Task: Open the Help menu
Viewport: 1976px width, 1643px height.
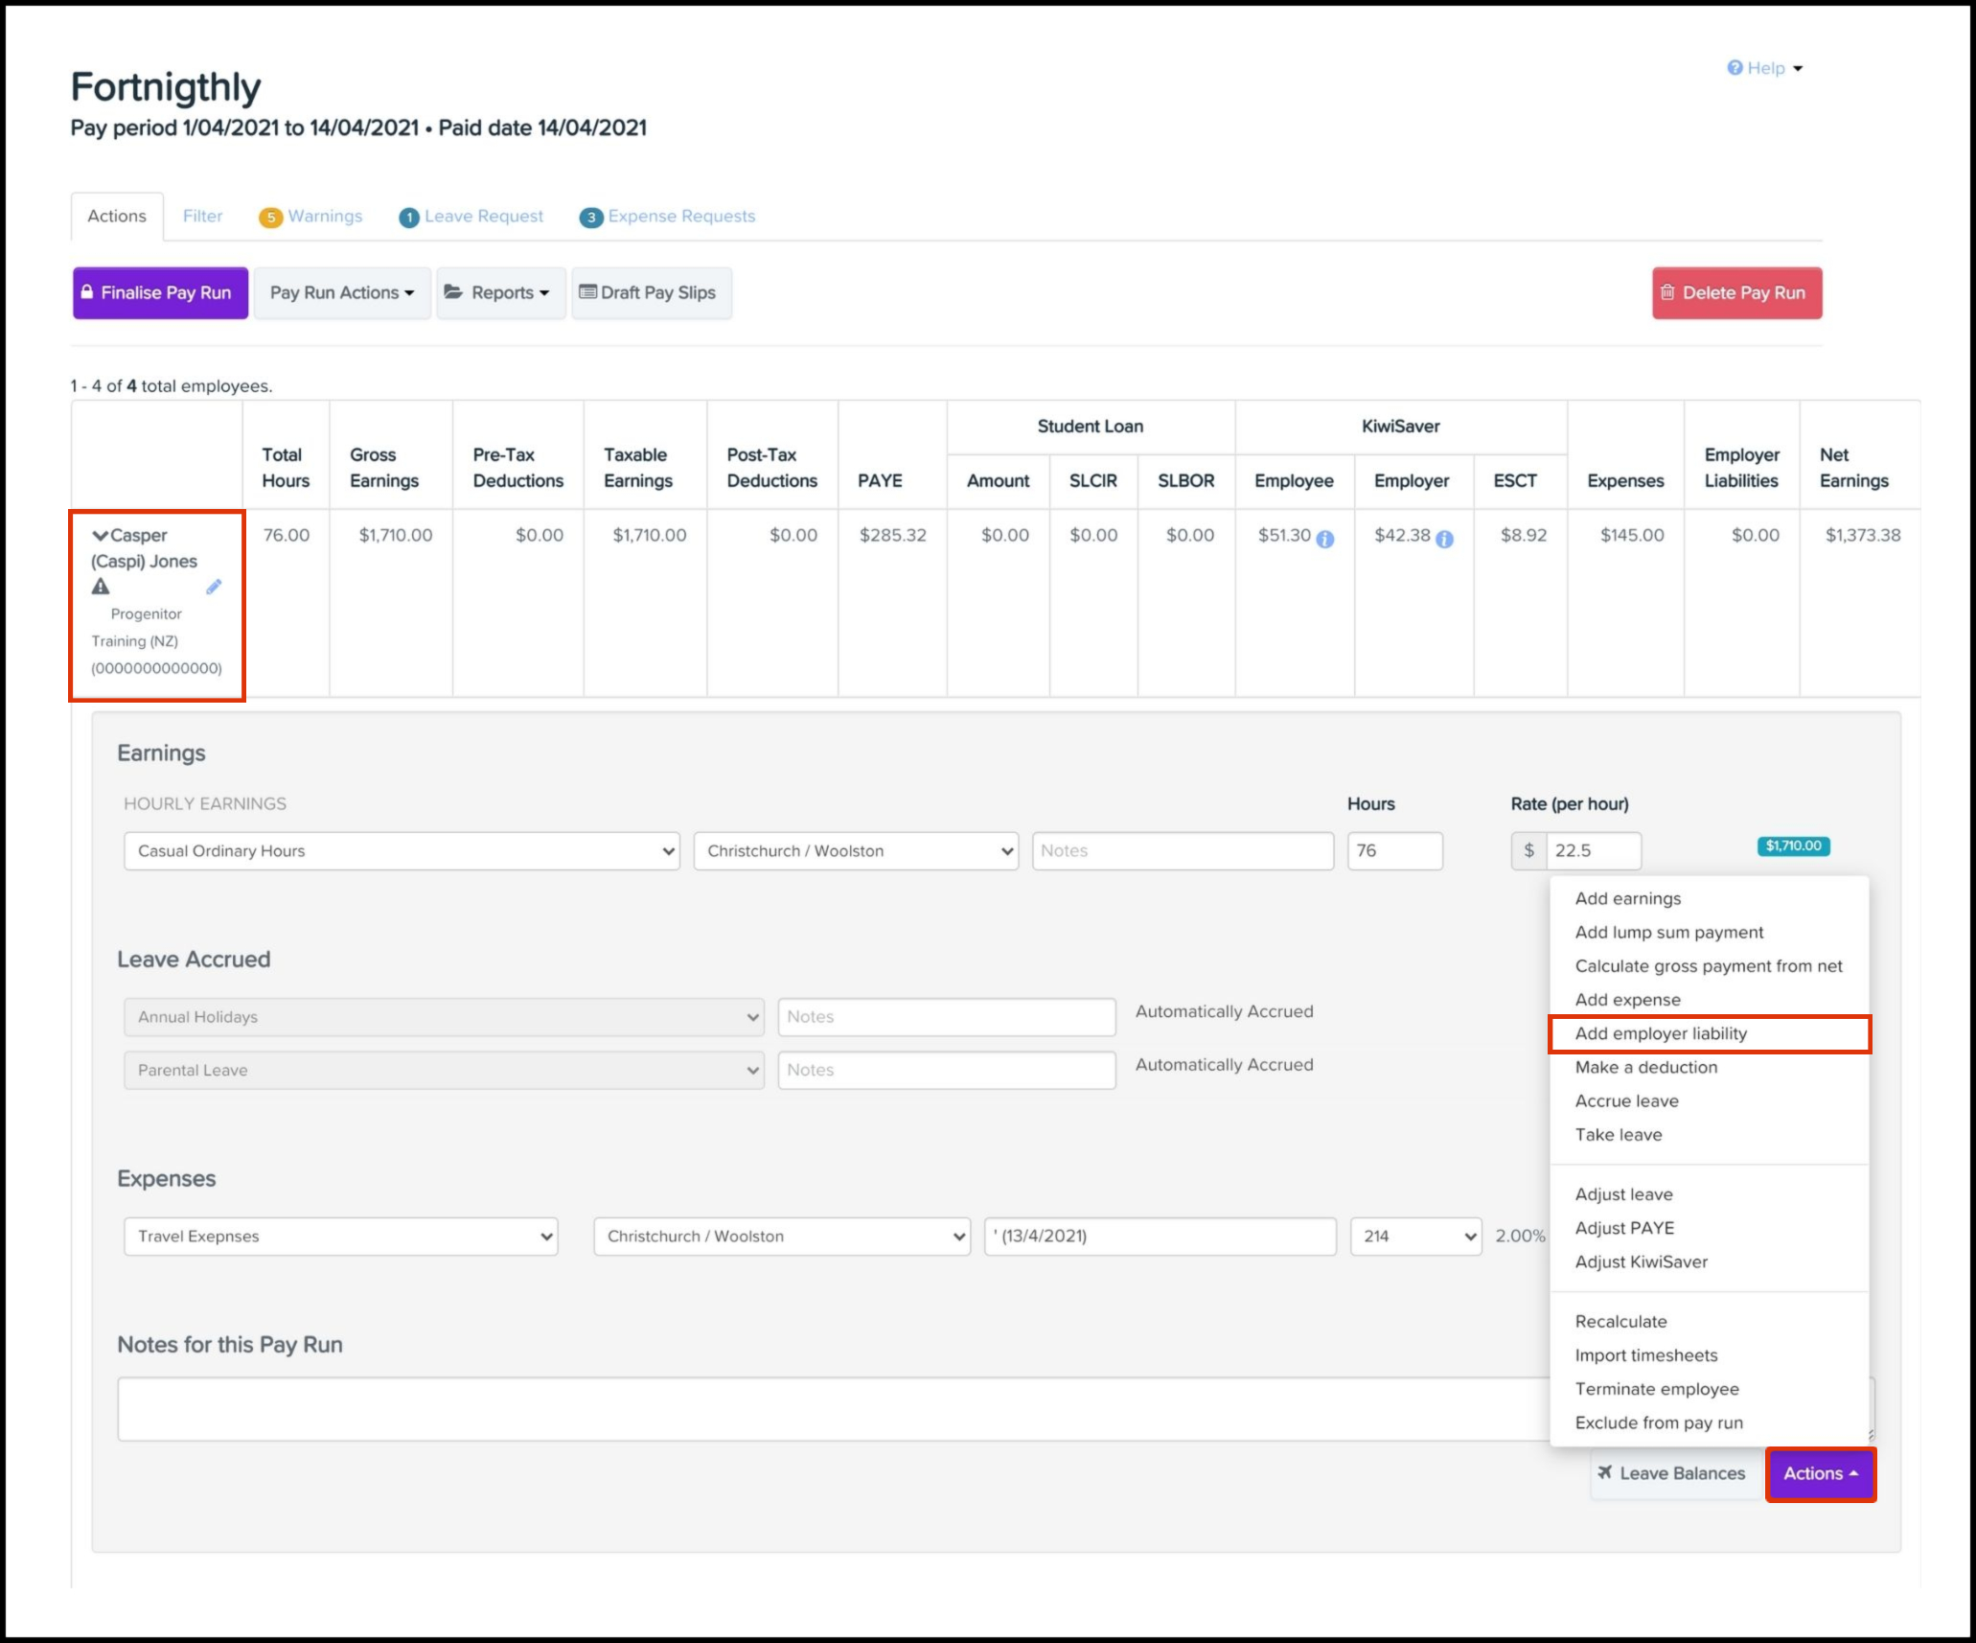Action: pyautogui.click(x=1765, y=68)
